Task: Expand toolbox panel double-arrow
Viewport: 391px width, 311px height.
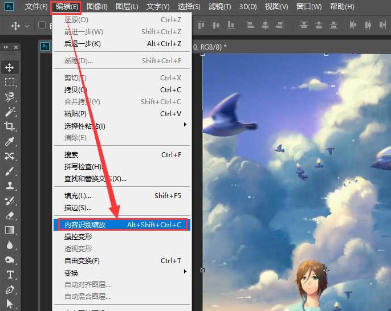Action: tap(6, 47)
